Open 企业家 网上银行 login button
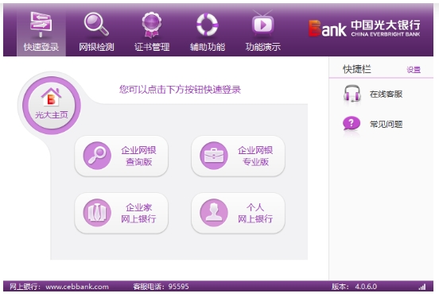Viewport: 439px width, 301px height. 121,213
